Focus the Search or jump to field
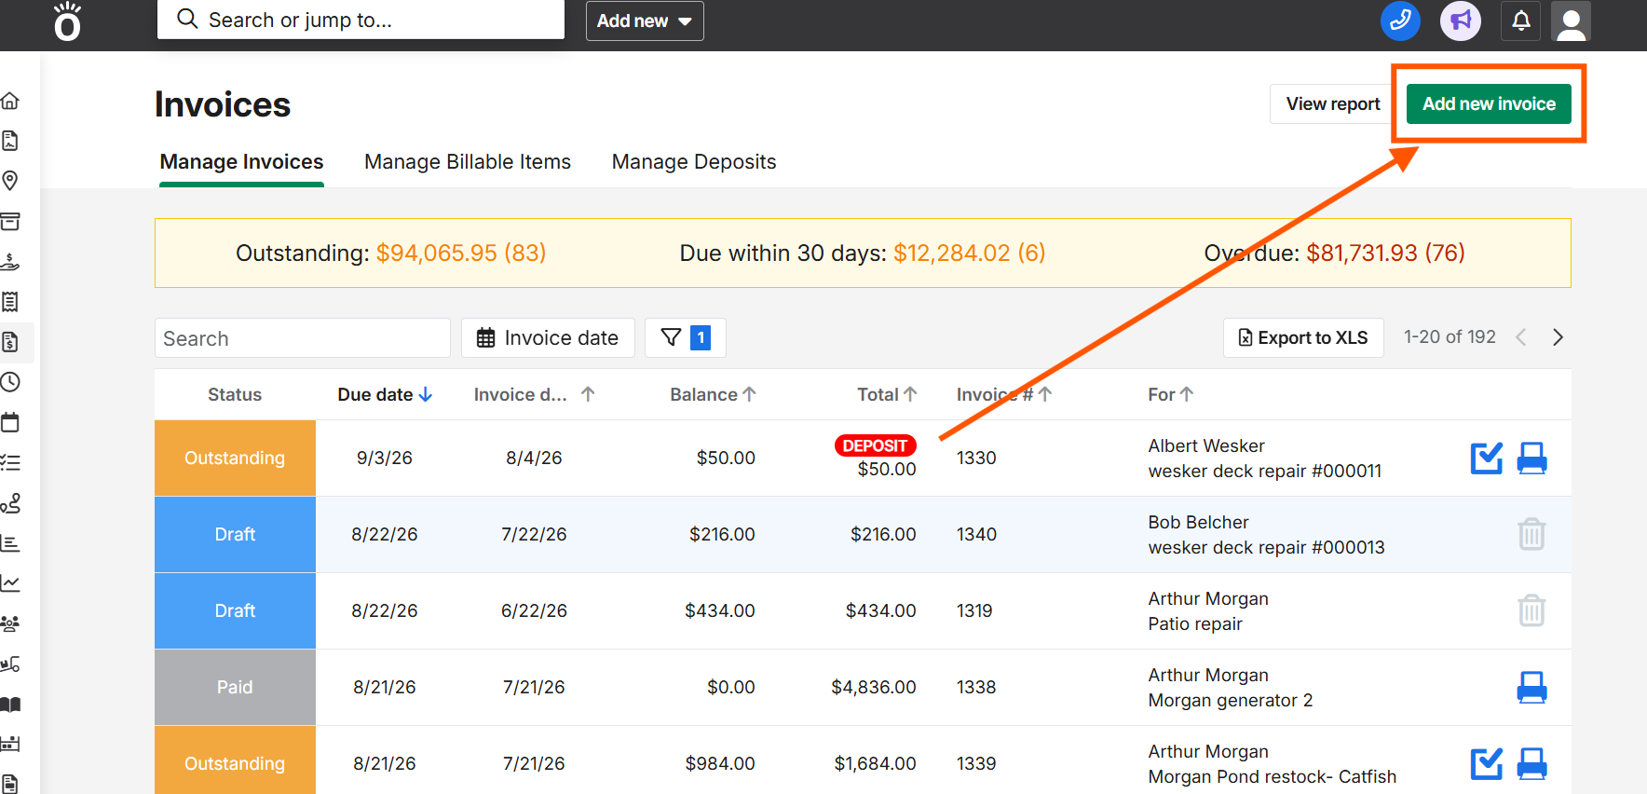The width and height of the screenshot is (1647, 794). click(x=361, y=20)
